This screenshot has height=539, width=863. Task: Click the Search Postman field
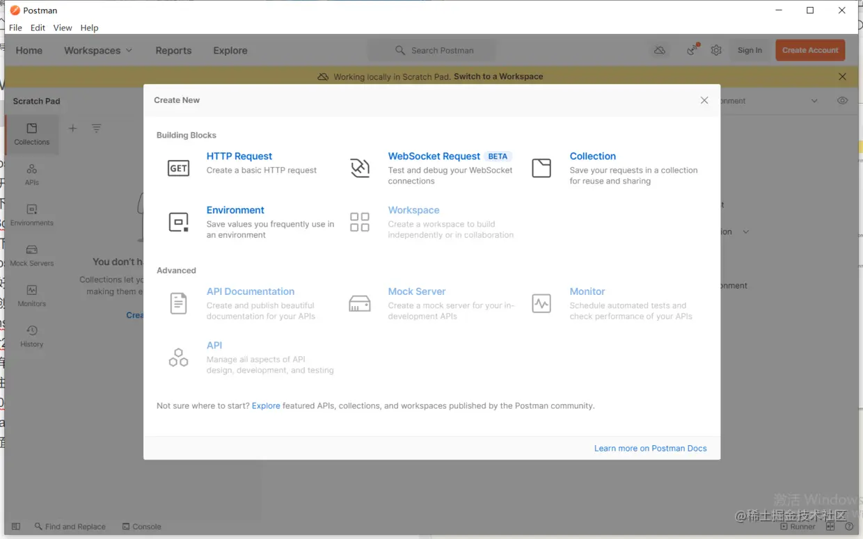pos(431,50)
